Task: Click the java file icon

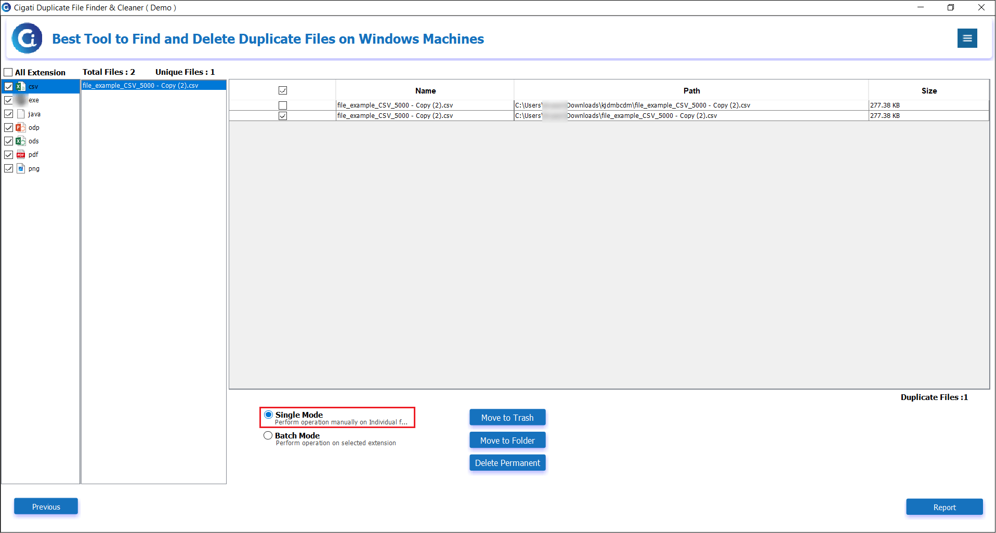Action: coord(21,114)
